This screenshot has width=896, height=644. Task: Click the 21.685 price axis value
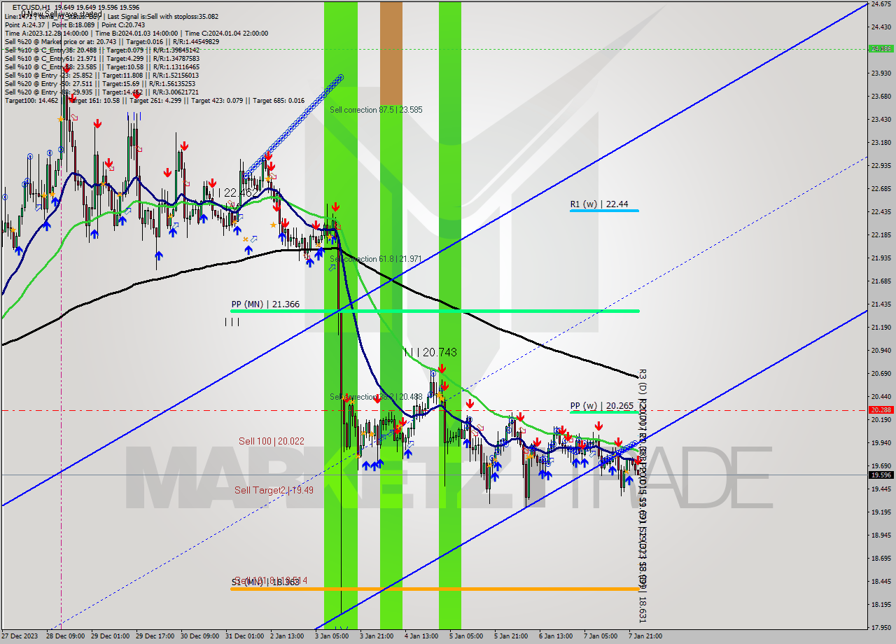(881, 281)
